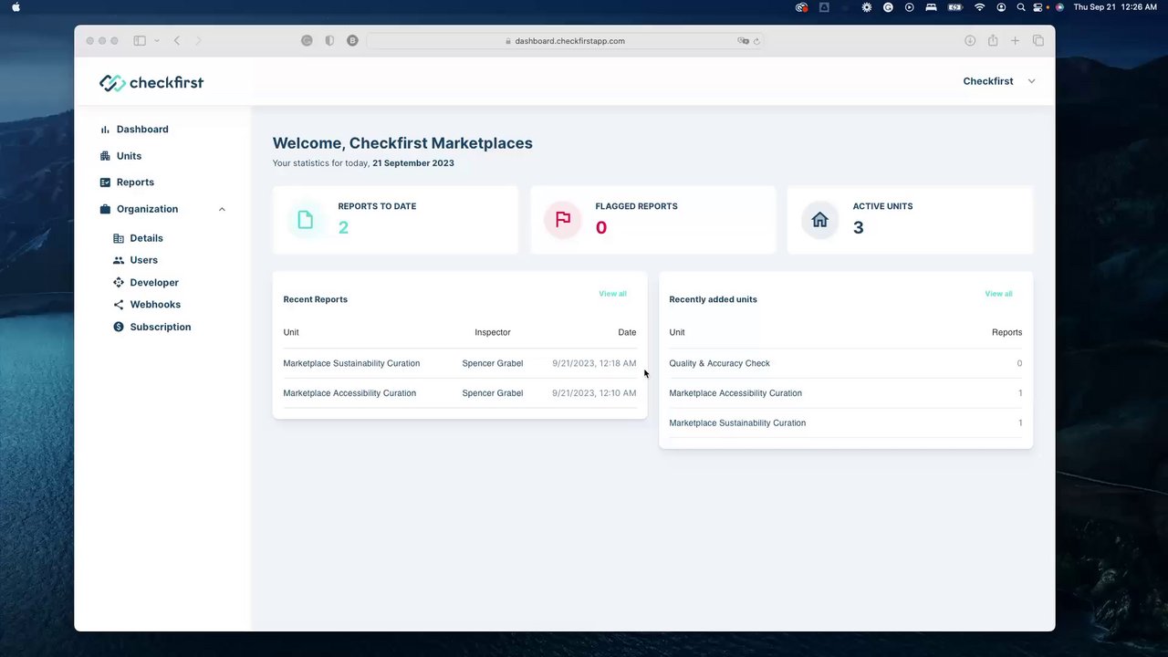Click the Reports to Date document icon
The image size is (1168, 657).
click(306, 220)
